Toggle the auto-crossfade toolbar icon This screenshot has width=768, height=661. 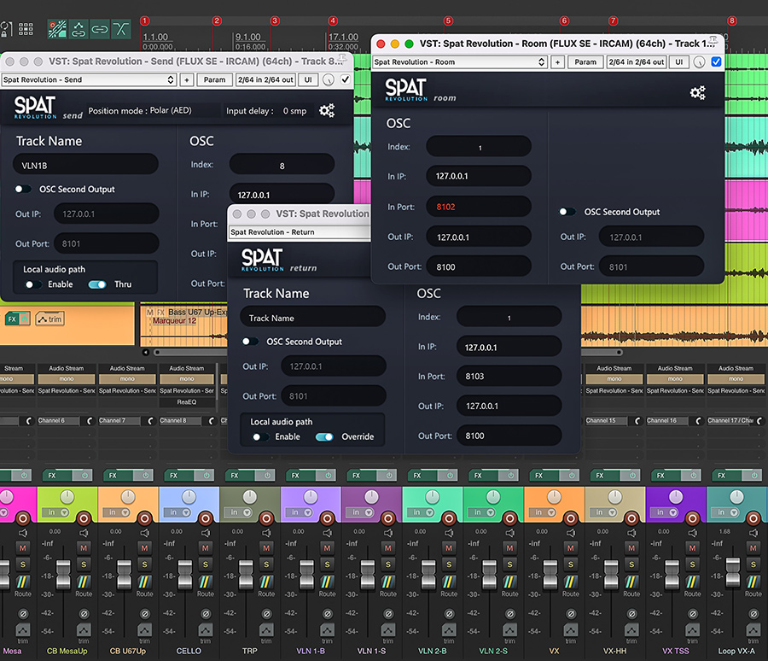(x=57, y=29)
